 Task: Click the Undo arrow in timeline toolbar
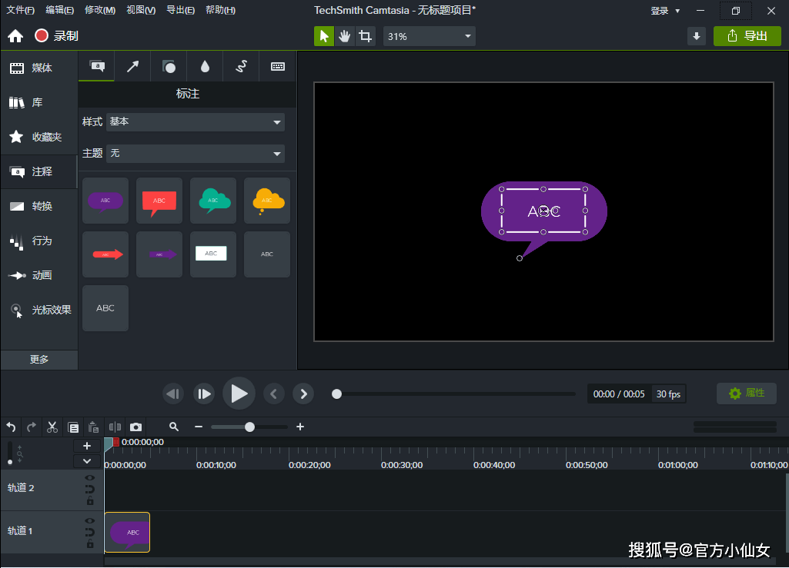pos(11,427)
